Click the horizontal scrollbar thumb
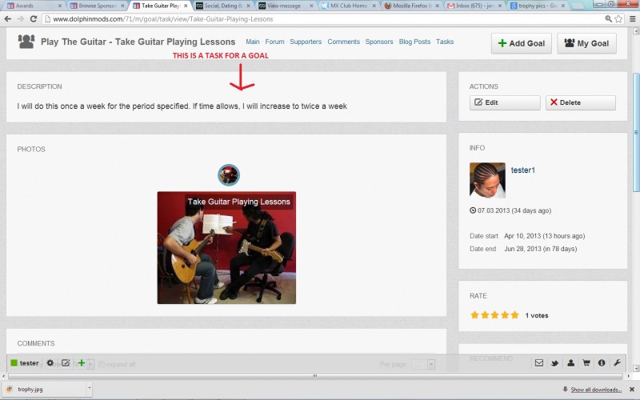 pos(314,375)
